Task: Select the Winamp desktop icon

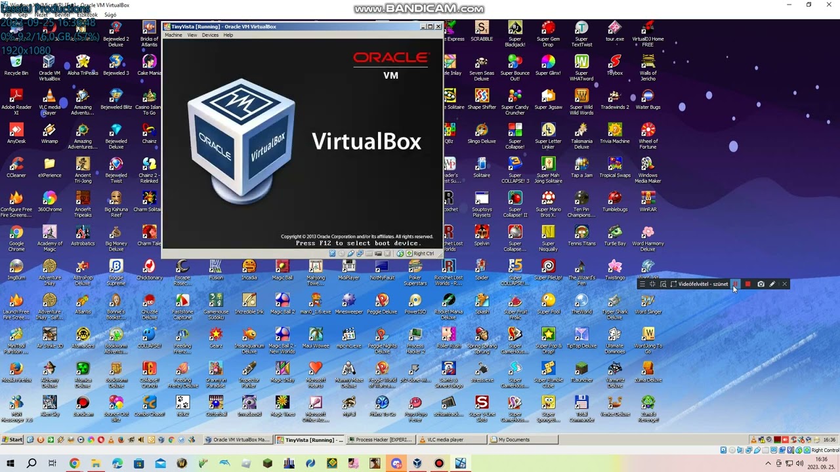Action: [x=49, y=133]
